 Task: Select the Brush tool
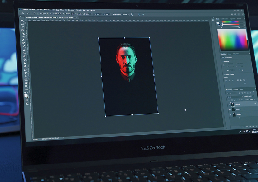(24, 46)
